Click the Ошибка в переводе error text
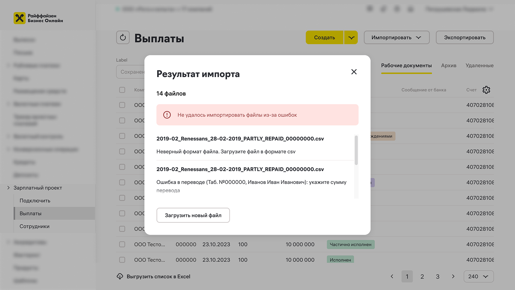Image resolution: width=515 pixels, height=290 pixels. click(x=251, y=186)
